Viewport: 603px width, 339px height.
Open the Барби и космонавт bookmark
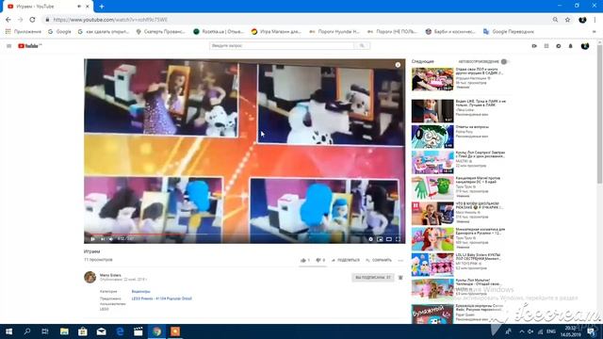point(450,32)
